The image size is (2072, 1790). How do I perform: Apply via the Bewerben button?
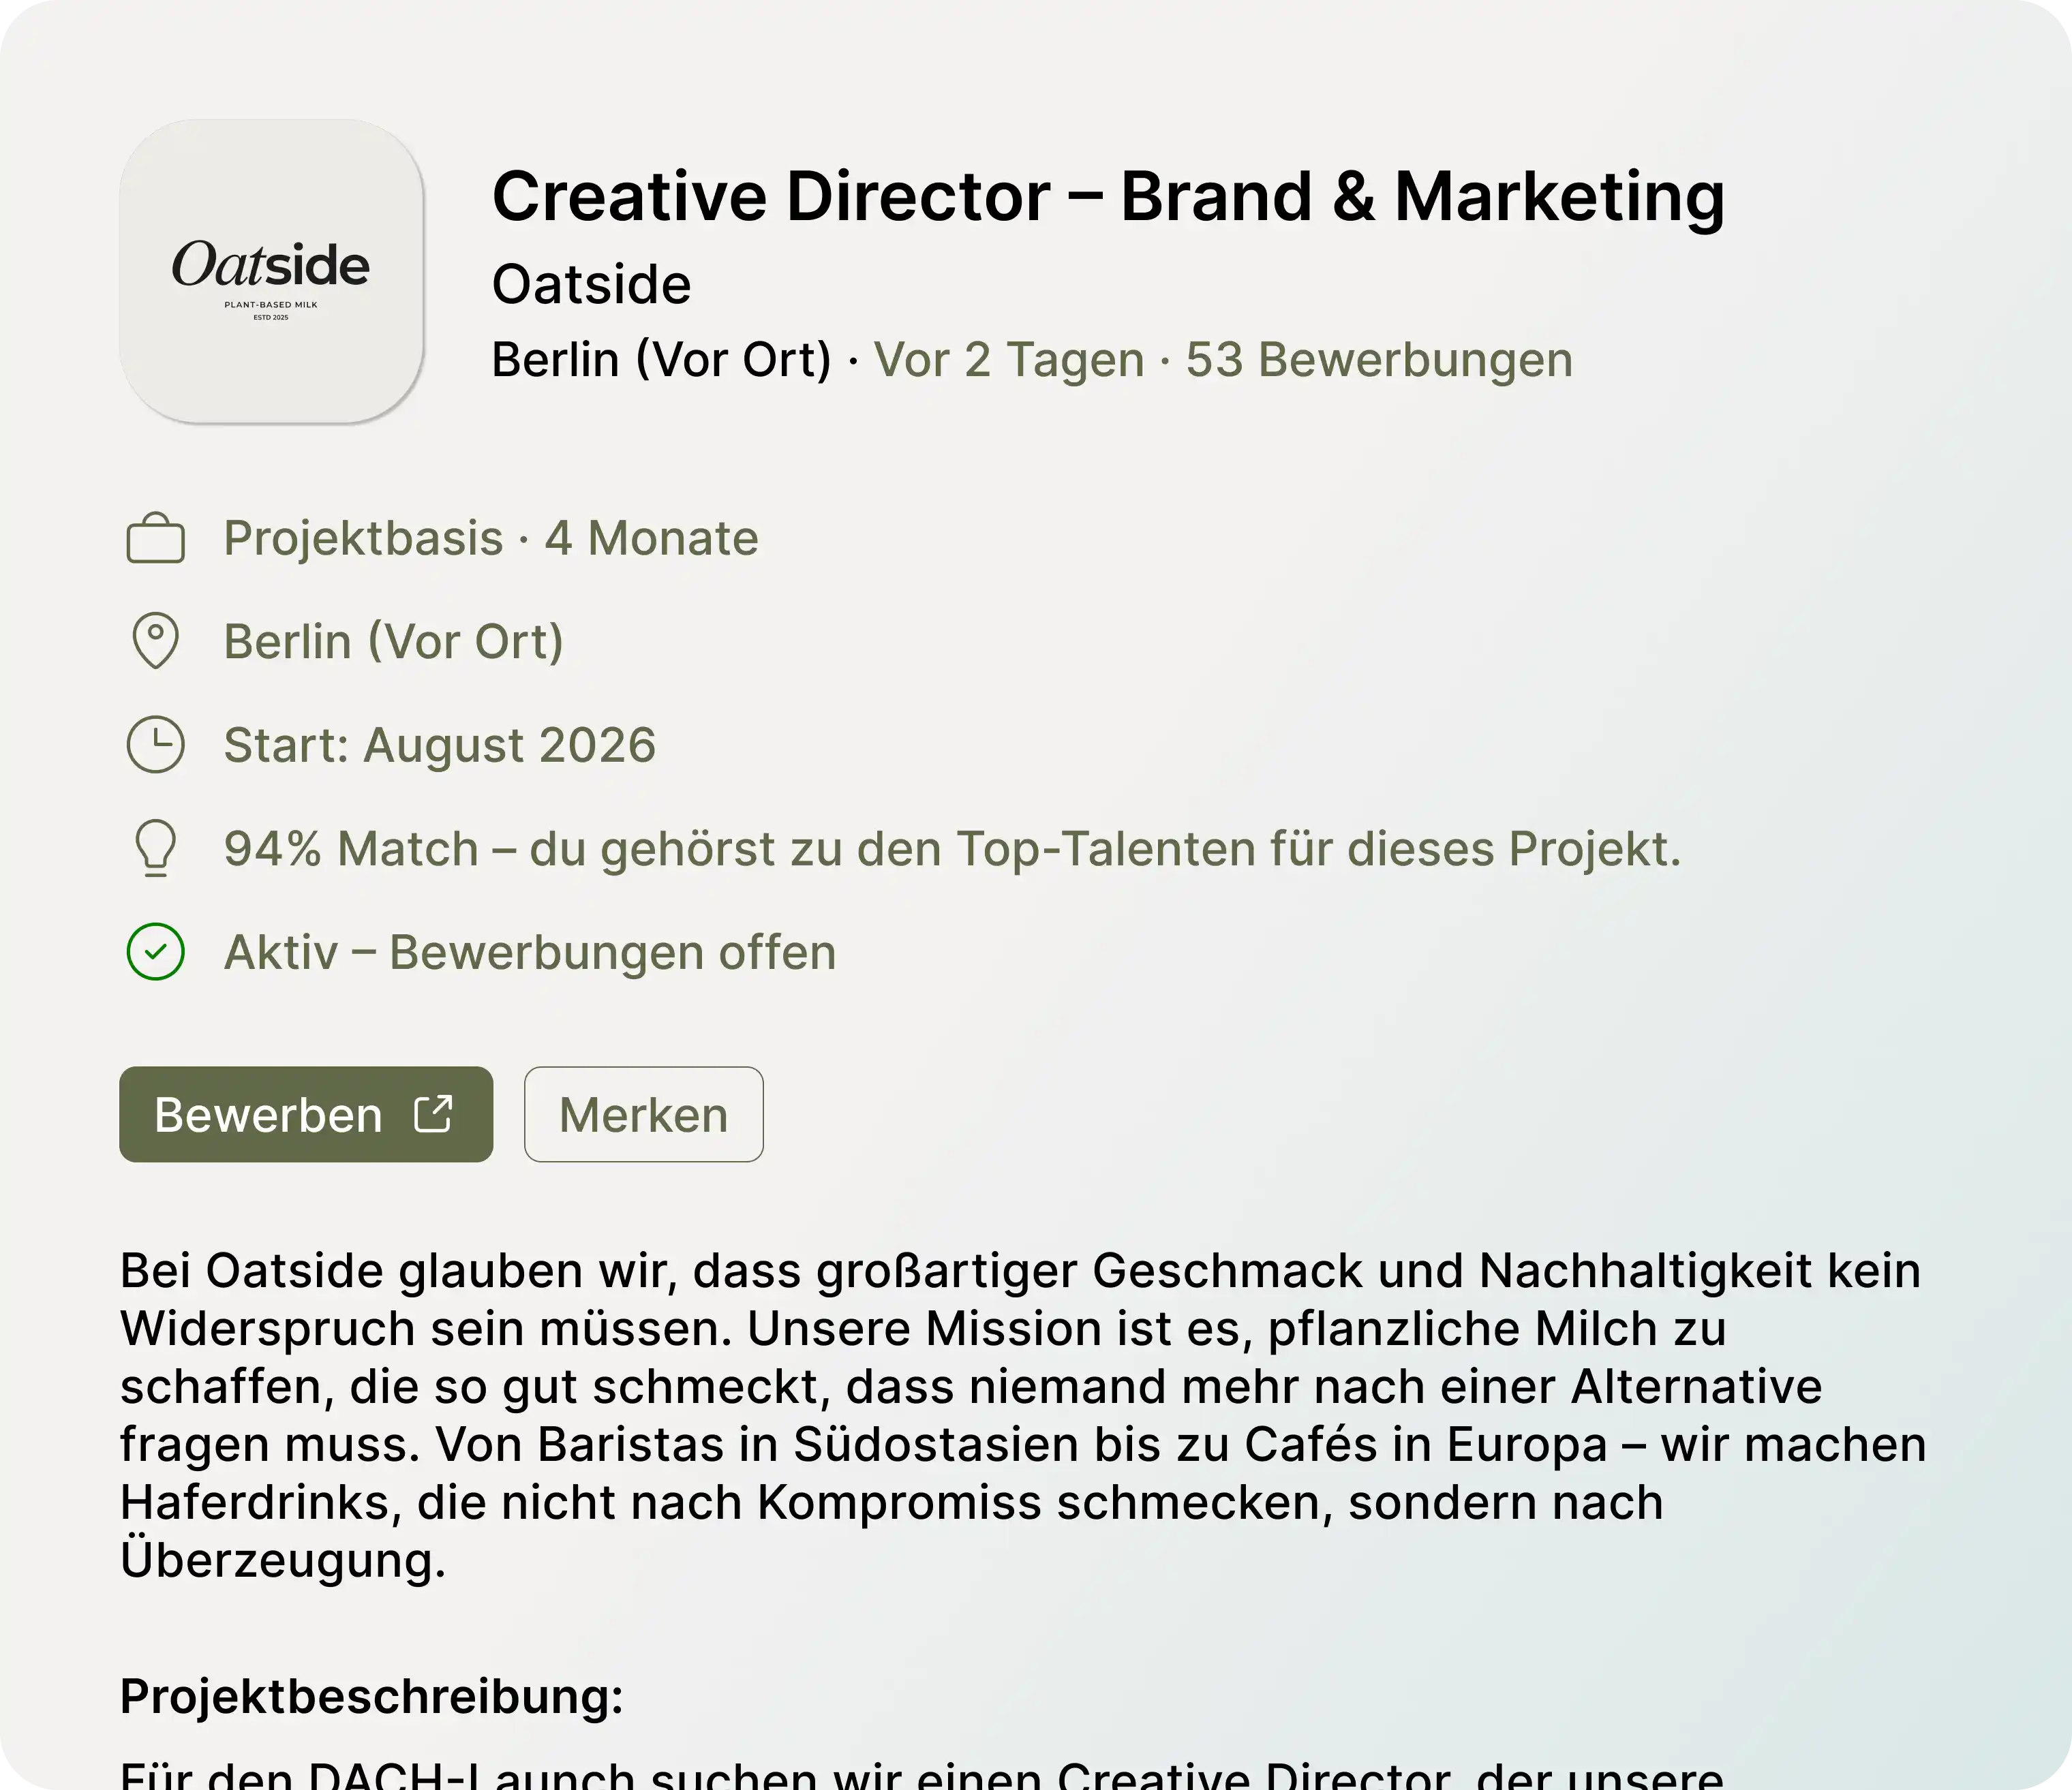click(306, 1114)
